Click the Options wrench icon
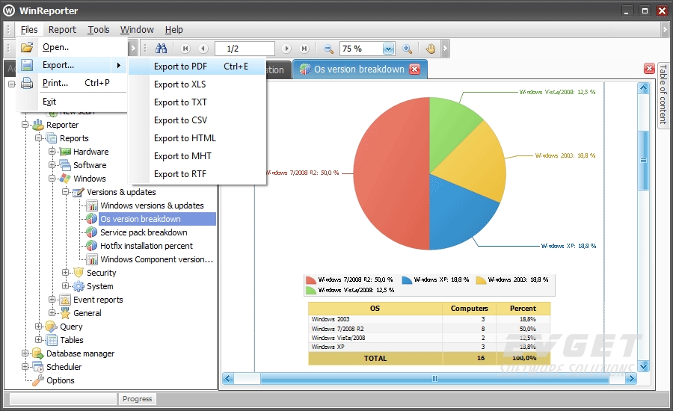This screenshot has height=411, width=673. click(39, 380)
